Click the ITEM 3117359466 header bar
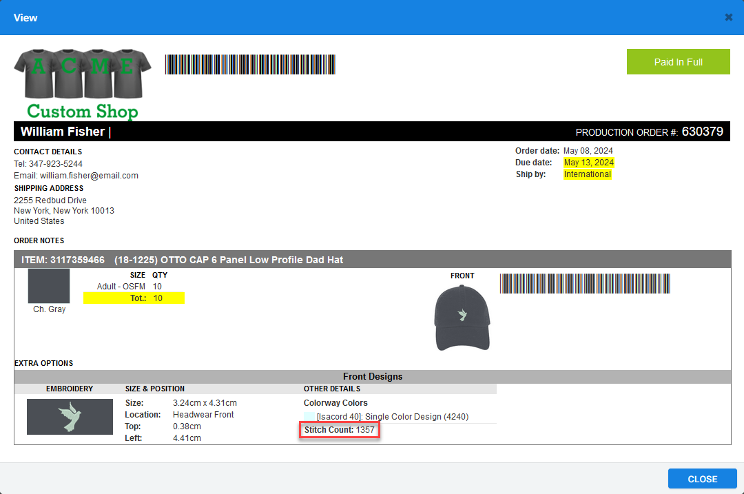The image size is (744, 494). [x=372, y=260]
